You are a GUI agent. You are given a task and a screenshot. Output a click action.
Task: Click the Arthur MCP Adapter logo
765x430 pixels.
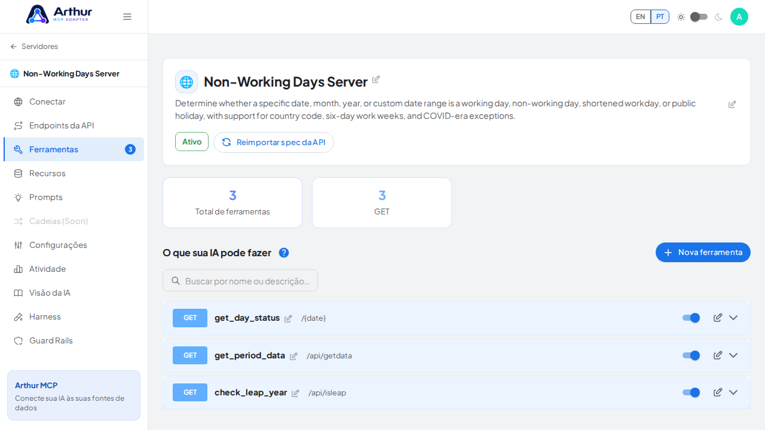pyautogui.click(x=59, y=14)
